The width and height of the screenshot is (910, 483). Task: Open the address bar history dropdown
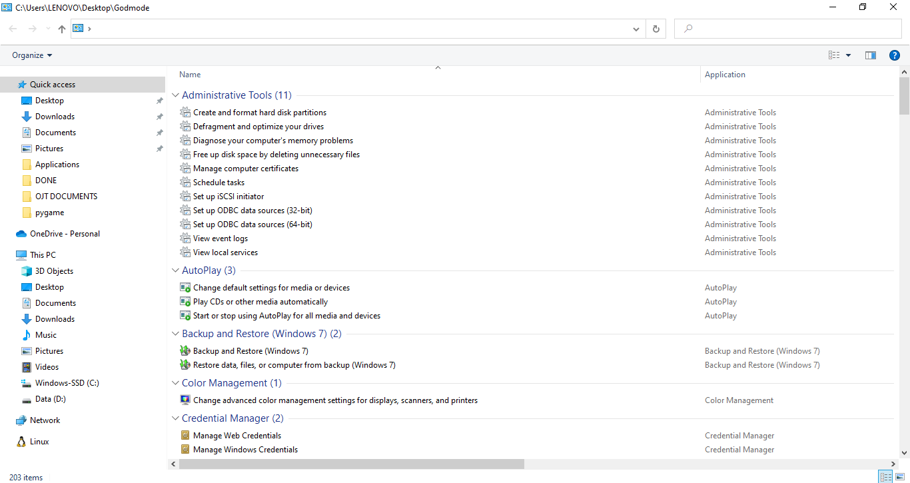[x=636, y=29]
